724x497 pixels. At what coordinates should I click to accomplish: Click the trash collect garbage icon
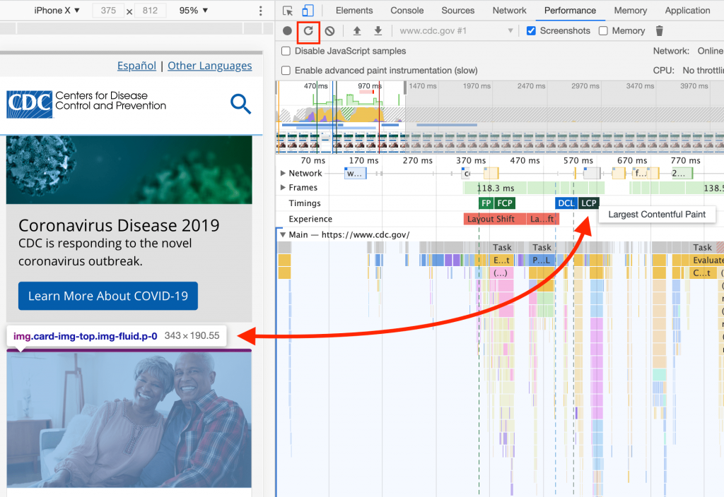(660, 31)
